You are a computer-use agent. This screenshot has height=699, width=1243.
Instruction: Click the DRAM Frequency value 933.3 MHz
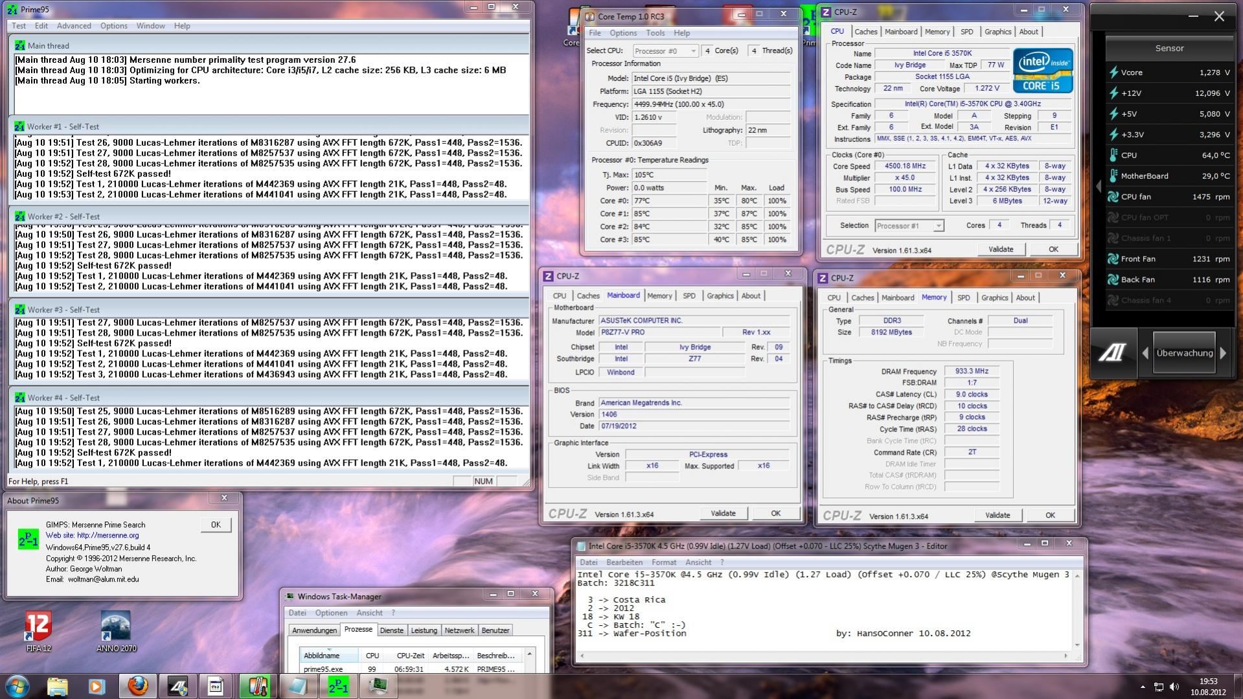point(972,371)
